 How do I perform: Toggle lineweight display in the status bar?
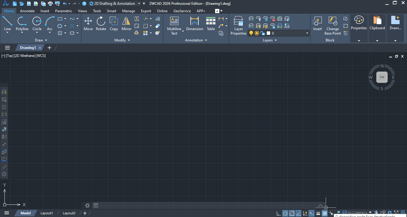tap(318, 213)
